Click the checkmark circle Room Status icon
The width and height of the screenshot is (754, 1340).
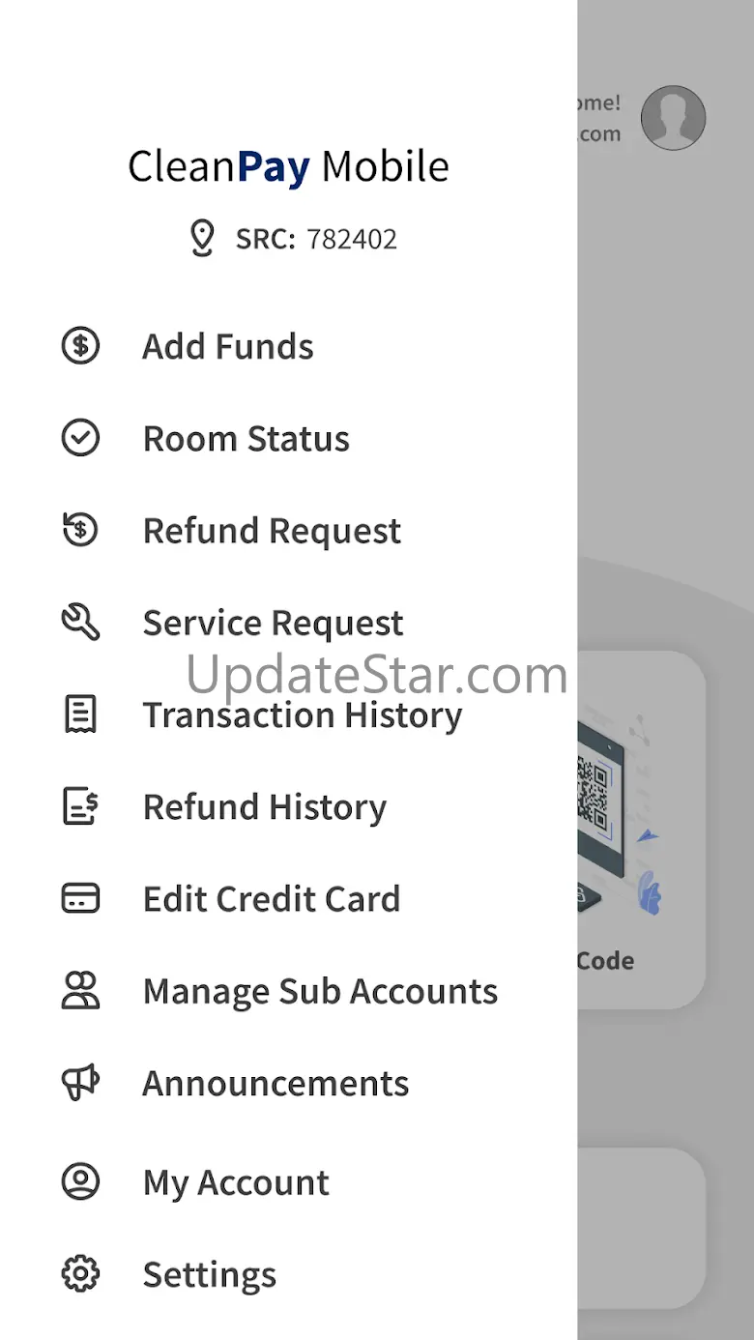tap(80, 438)
